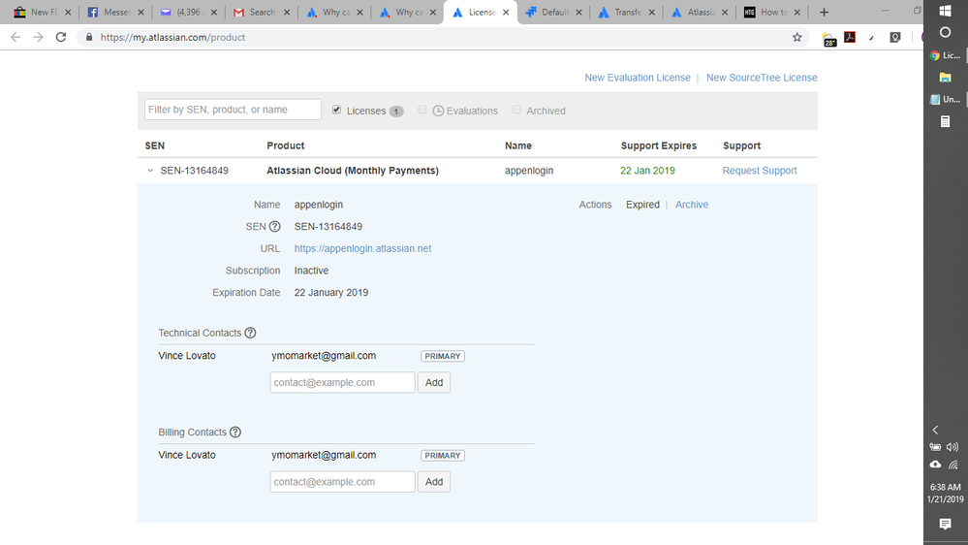This screenshot has height=545, width=968.
Task: Click Billing Contacts help icon
Action: (x=235, y=433)
